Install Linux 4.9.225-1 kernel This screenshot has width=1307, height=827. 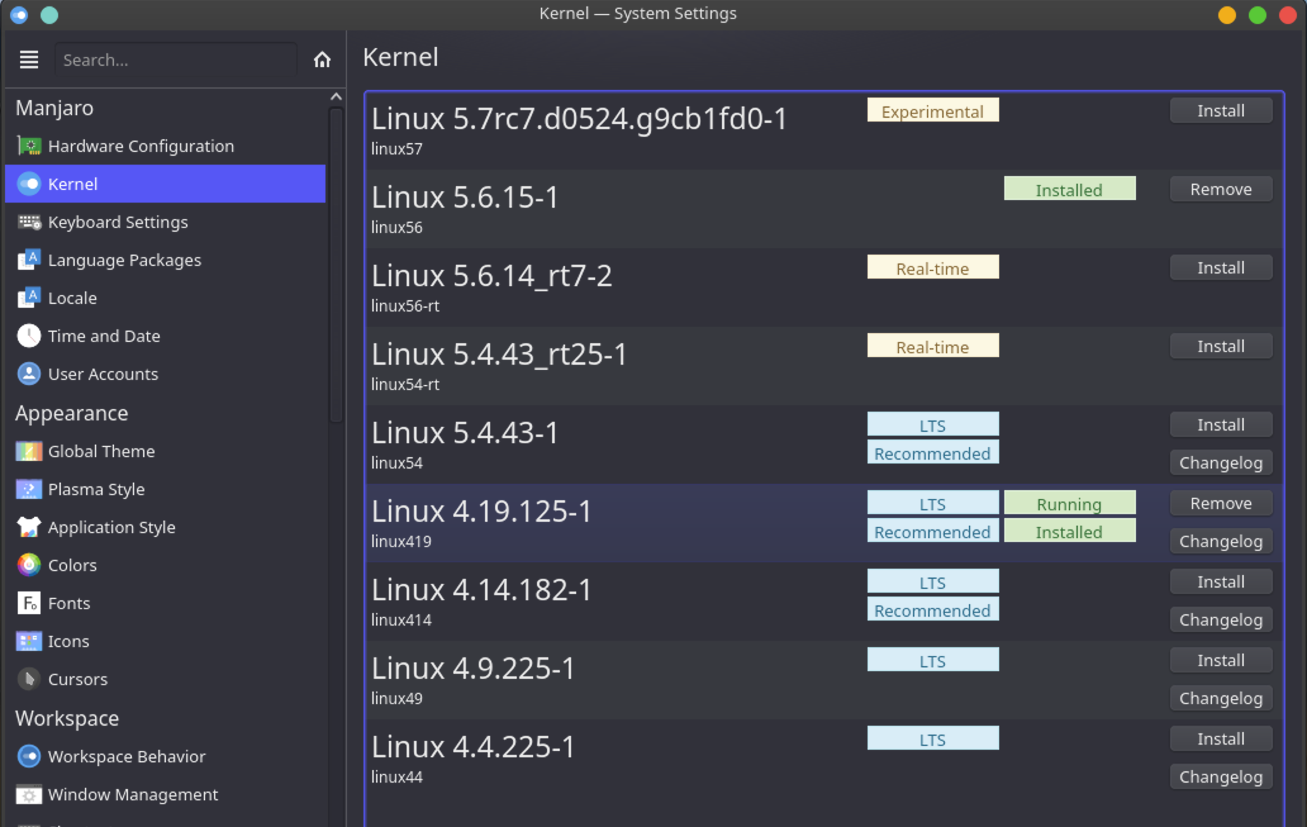tap(1221, 660)
